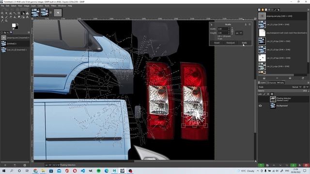Select the Move tool in the toolbox
This screenshot has height=174, width=310.
[x=2, y=13]
